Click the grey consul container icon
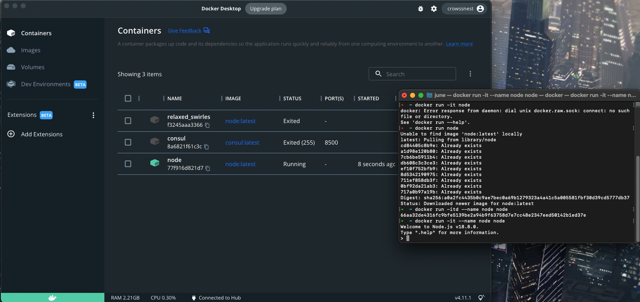Image resolution: width=640 pixels, height=302 pixels. pos(155,142)
